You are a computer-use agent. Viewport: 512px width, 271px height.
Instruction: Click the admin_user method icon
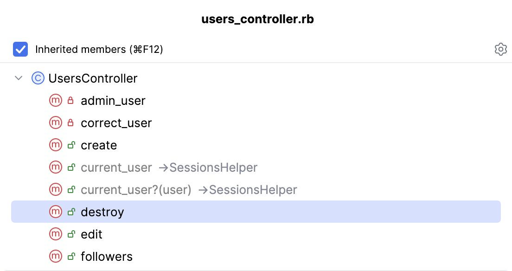point(55,101)
